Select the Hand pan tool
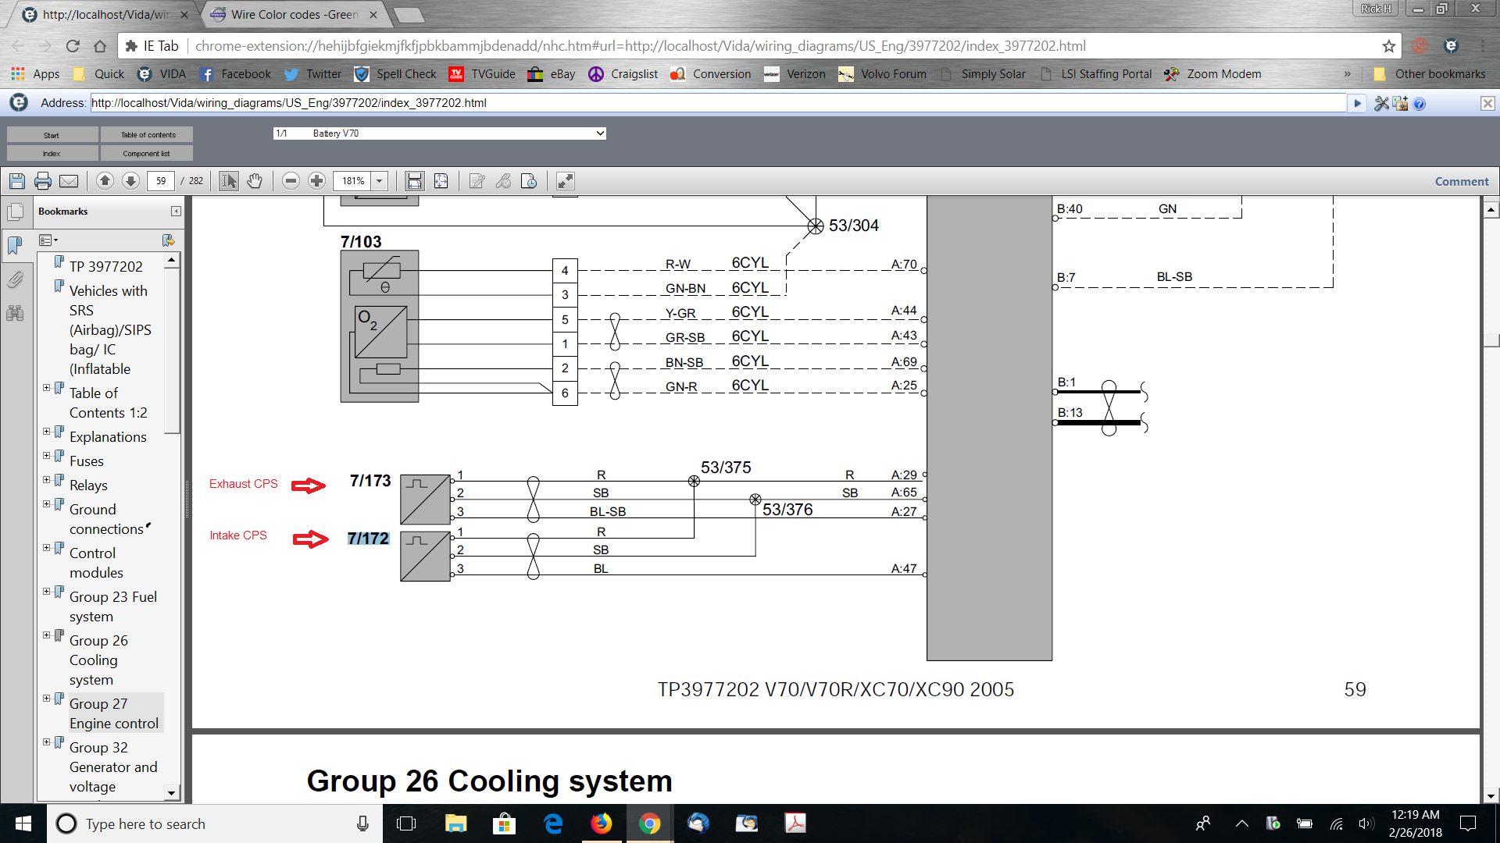Viewport: 1500px width, 843px height. point(255,181)
